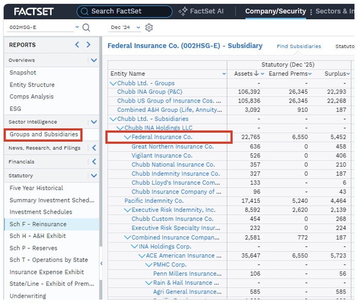This screenshot has height=303, width=357.
Task: Collapse the Chubb Ltd. - Groups tree node
Action: 113,83
